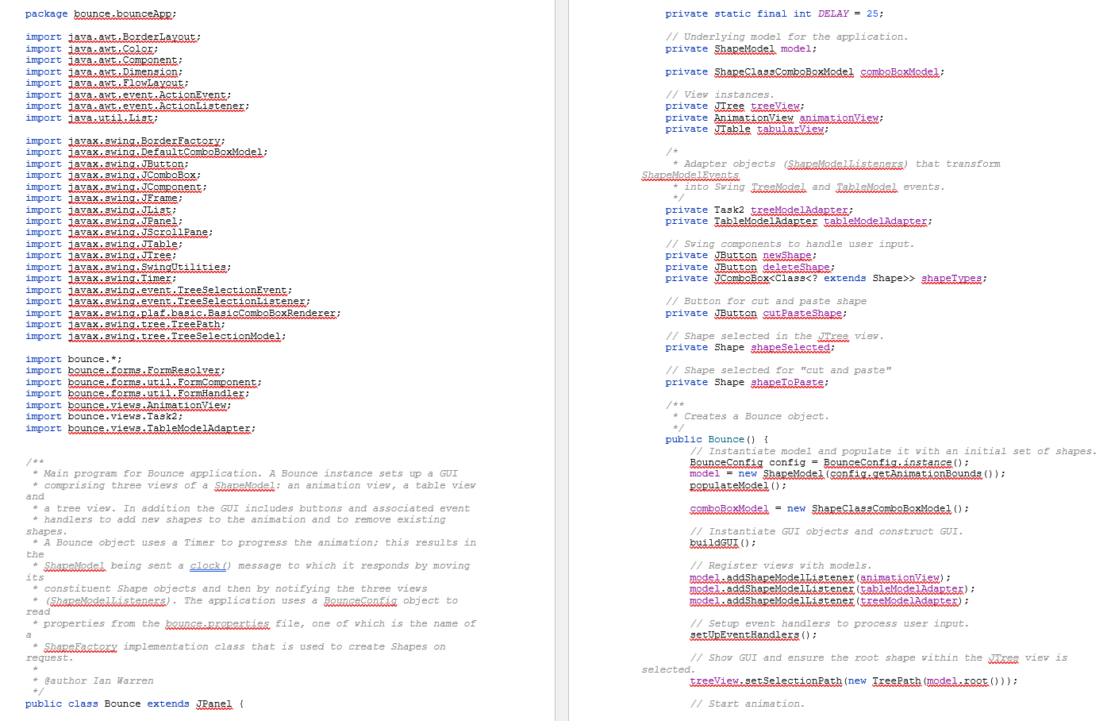
Task: Click the "private JButton cutPasteShape;" line
Action: [x=756, y=313]
